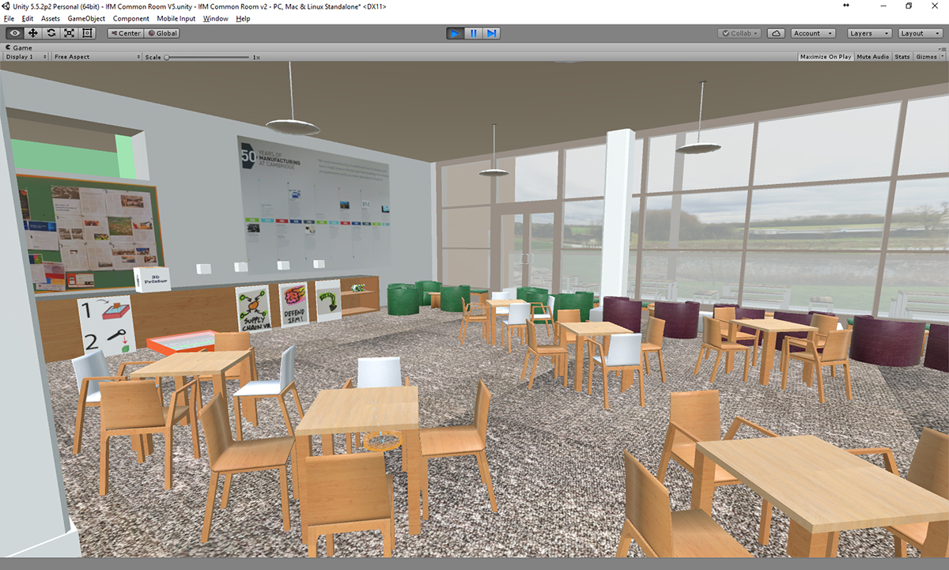
Task: Open the GameObject menu
Action: 86,18
